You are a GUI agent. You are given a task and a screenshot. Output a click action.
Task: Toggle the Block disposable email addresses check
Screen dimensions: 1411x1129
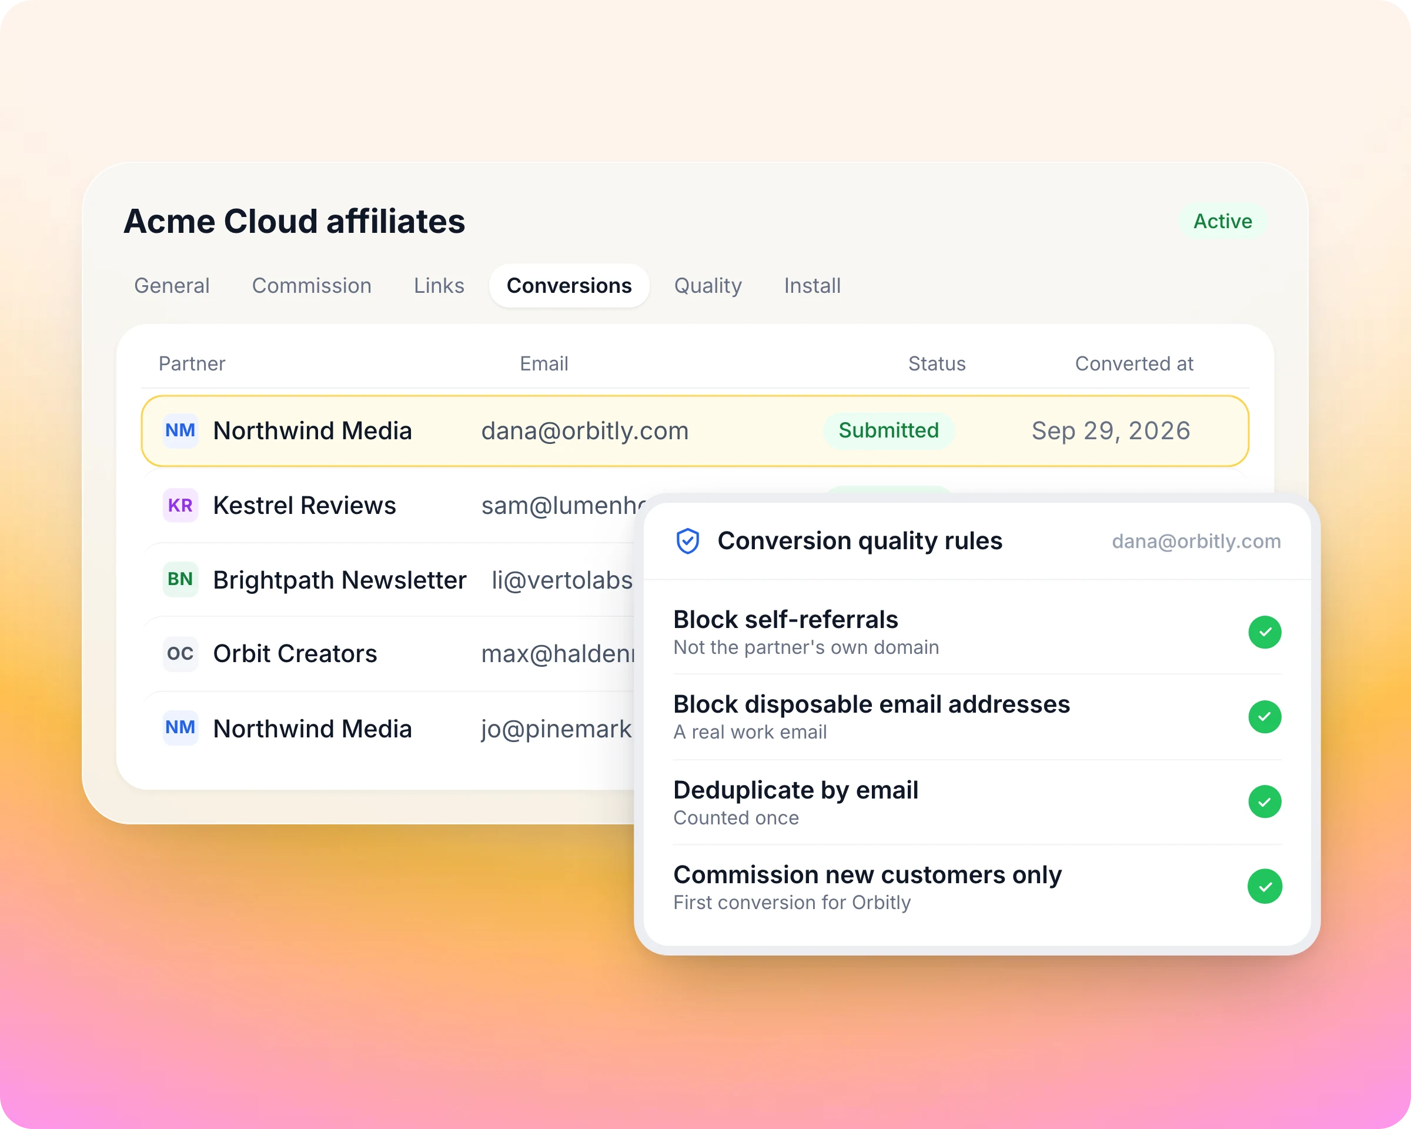pyautogui.click(x=1265, y=717)
